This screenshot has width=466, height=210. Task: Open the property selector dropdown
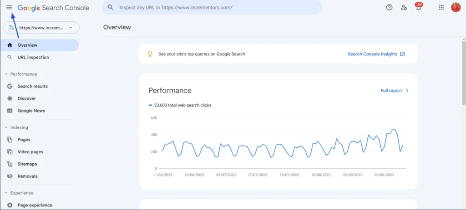[41, 28]
